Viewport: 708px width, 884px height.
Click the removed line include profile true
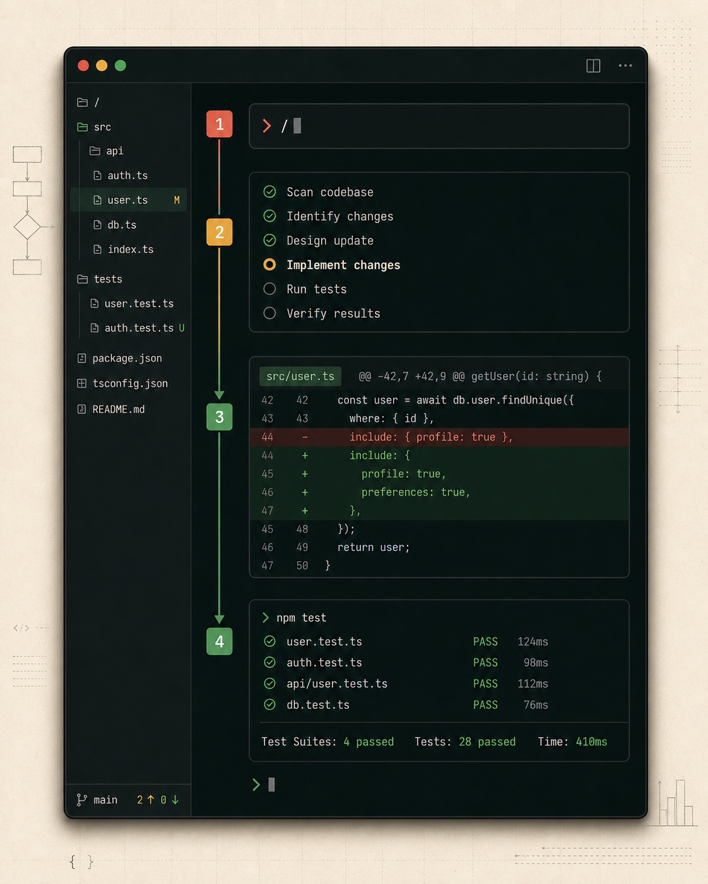439,437
